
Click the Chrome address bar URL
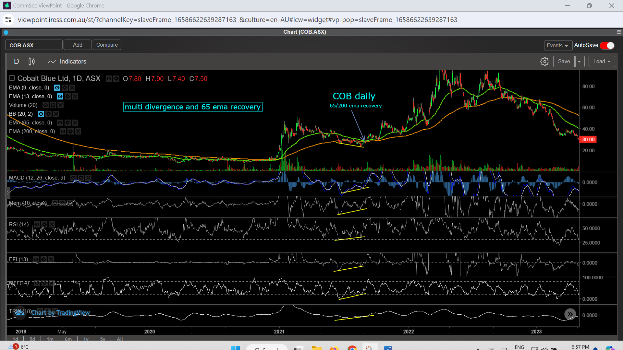coord(239,20)
